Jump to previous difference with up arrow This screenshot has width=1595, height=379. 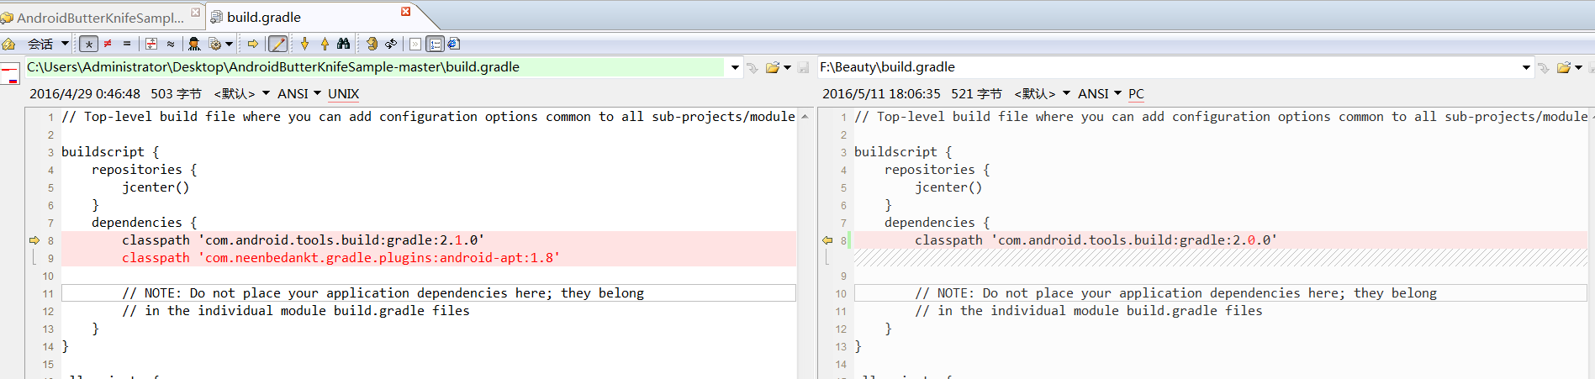click(x=325, y=44)
